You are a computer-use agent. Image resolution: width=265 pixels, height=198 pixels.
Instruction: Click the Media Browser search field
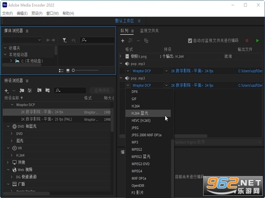97,40
